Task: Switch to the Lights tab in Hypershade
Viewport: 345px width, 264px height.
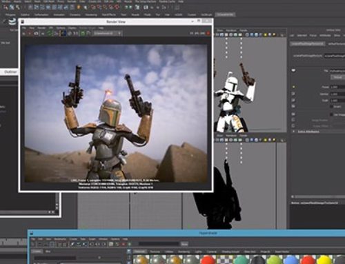Action: click(198, 252)
